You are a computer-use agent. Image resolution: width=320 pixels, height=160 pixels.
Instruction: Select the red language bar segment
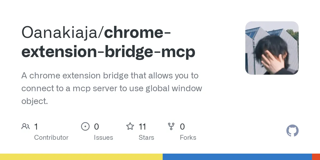pos(316,157)
